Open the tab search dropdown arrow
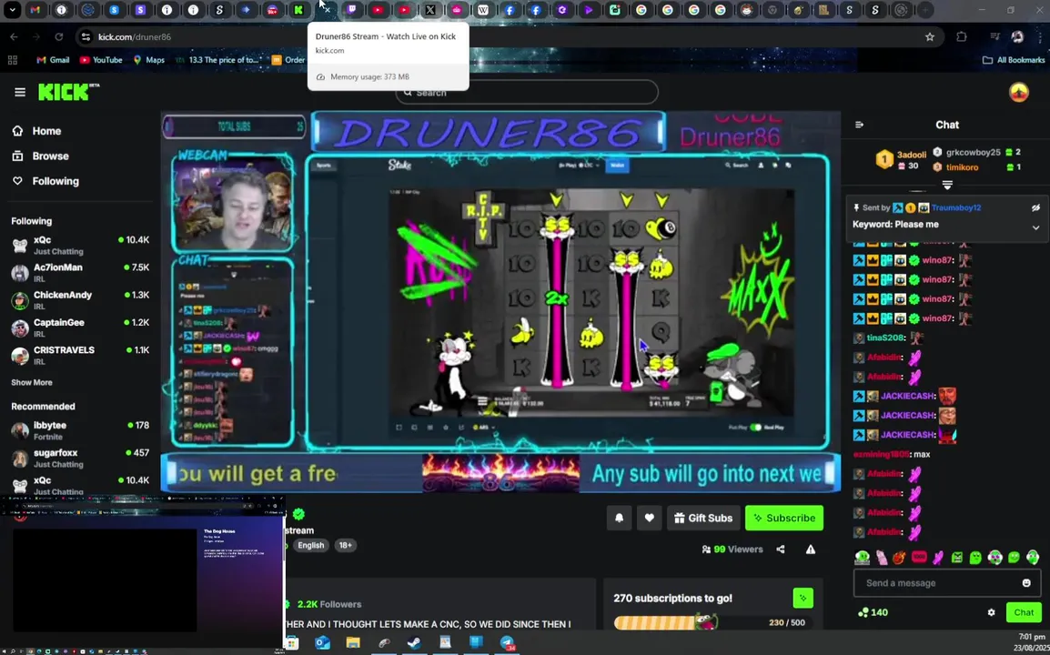The width and height of the screenshot is (1050, 655). (12, 10)
